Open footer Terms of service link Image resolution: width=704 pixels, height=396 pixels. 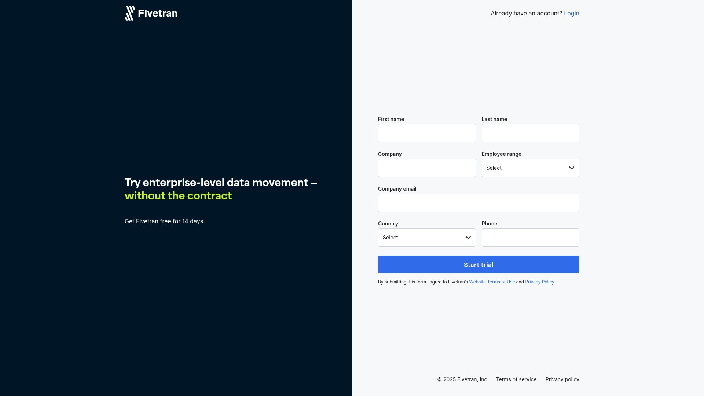click(x=516, y=379)
